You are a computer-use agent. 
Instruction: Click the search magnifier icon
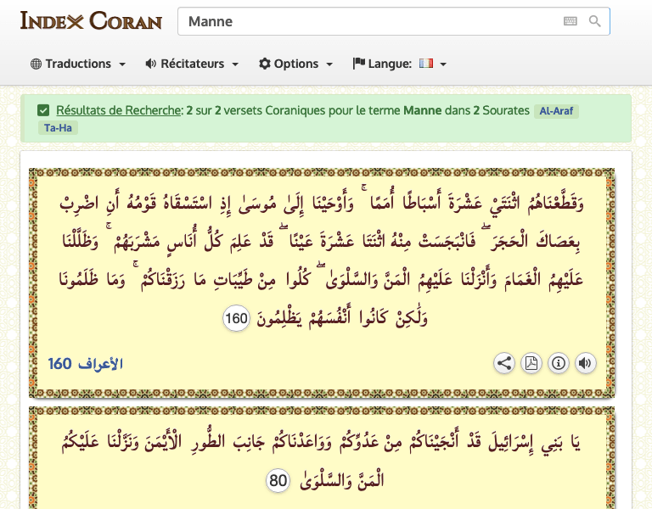595,21
